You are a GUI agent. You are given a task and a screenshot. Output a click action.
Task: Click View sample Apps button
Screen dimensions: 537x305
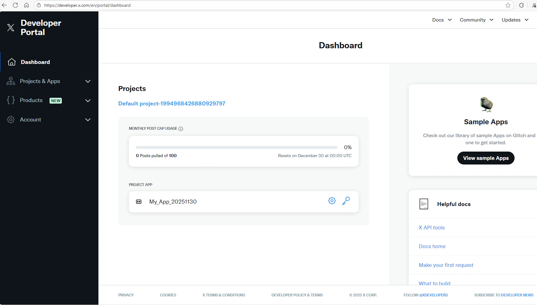pyautogui.click(x=486, y=158)
